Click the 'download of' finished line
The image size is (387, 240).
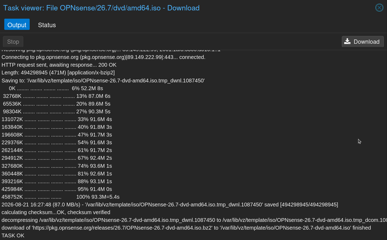click(186, 228)
